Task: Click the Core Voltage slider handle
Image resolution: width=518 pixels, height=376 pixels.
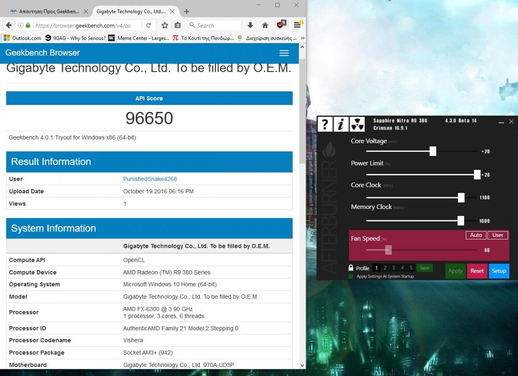Action: coord(433,151)
